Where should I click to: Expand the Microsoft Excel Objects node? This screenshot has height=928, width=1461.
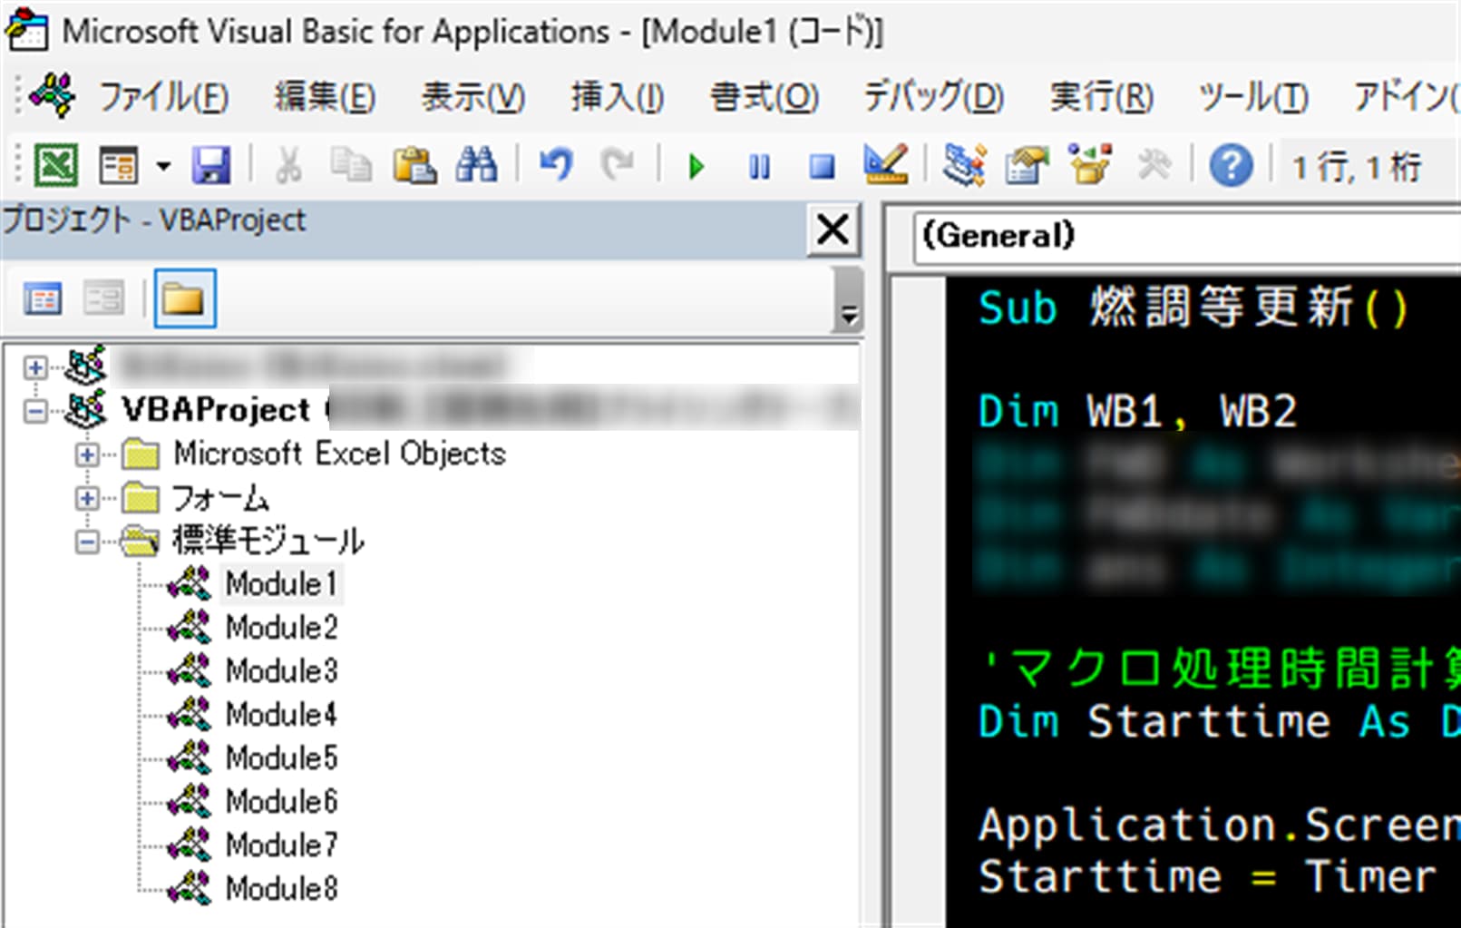click(x=87, y=454)
